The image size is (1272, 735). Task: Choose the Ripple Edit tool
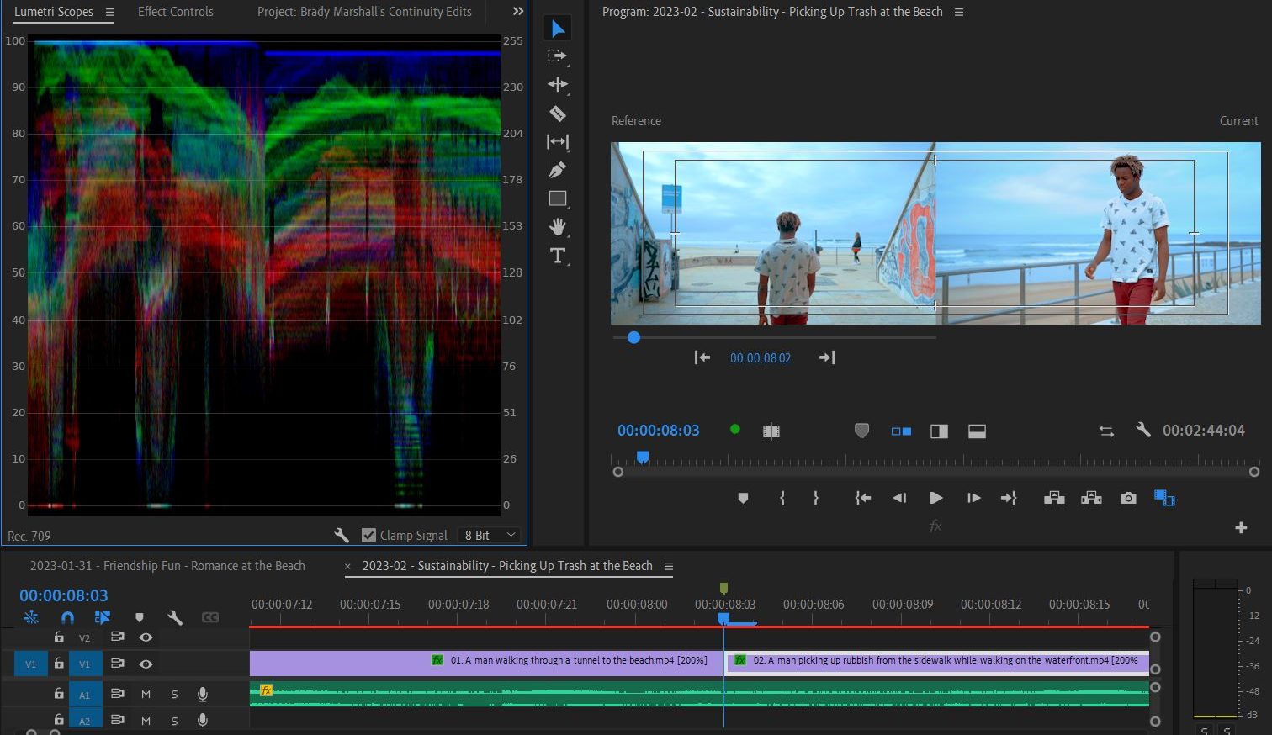click(558, 84)
